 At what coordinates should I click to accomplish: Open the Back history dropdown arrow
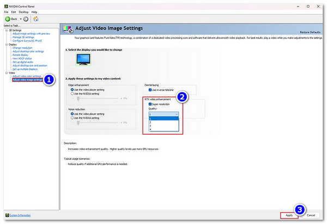21,19
